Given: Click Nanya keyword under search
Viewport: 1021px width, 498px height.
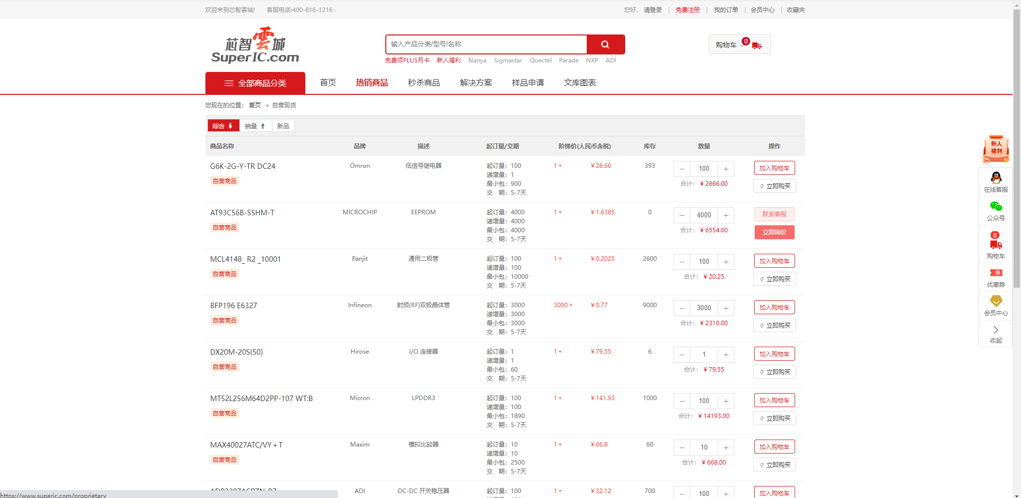Looking at the screenshot, I should 477,60.
